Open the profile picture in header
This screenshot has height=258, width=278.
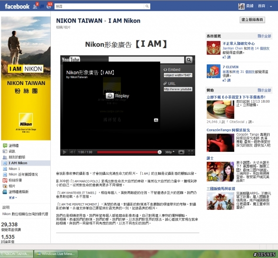coord(242,7)
